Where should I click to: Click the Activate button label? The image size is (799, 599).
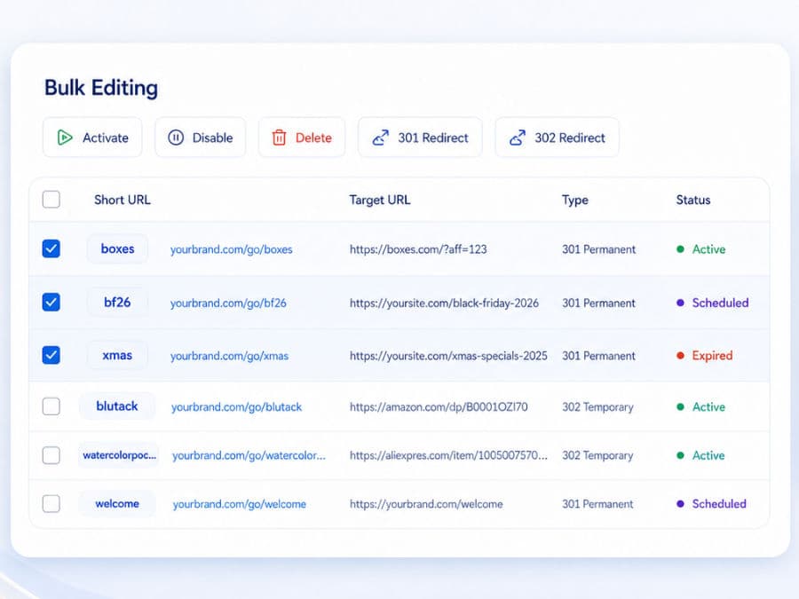point(106,138)
